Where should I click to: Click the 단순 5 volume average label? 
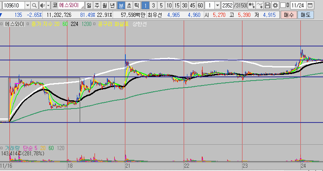click(x=30, y=148)
